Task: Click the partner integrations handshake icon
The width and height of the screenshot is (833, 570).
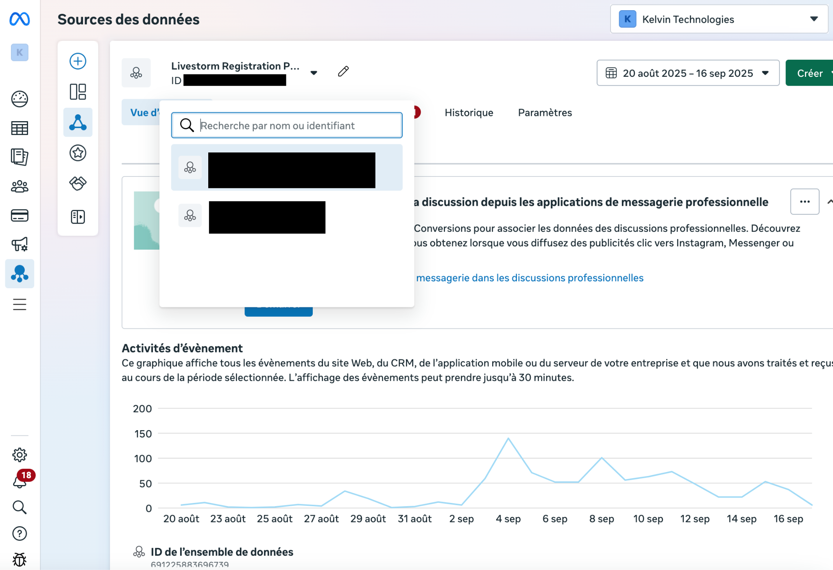Action: click(78, 183)
